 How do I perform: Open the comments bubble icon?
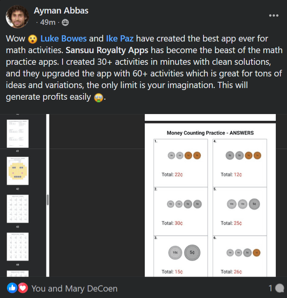click(x=280, y=288)
